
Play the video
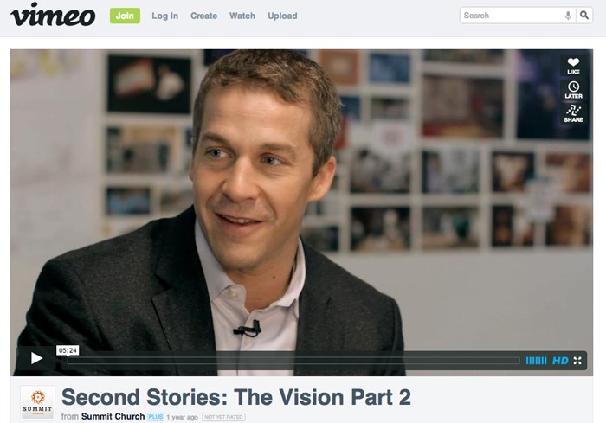pos(36,358)
